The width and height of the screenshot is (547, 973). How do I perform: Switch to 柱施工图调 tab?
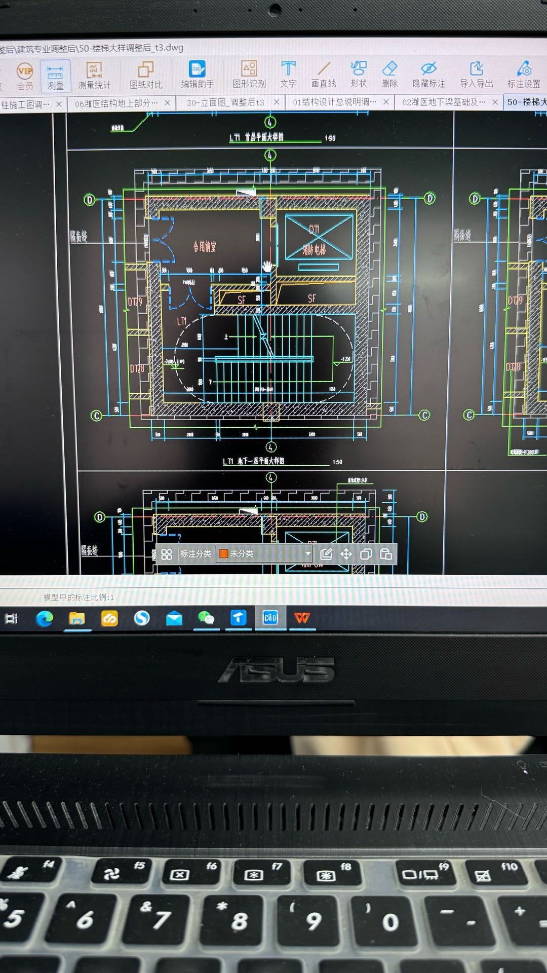coord(25,104)
